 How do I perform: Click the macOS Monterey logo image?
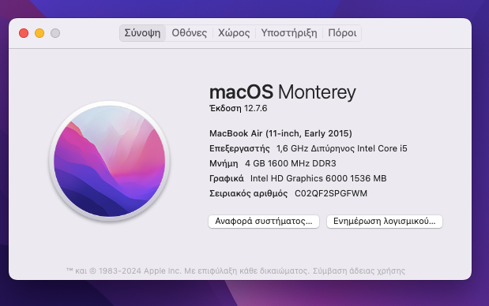click(x=110, y=161)
